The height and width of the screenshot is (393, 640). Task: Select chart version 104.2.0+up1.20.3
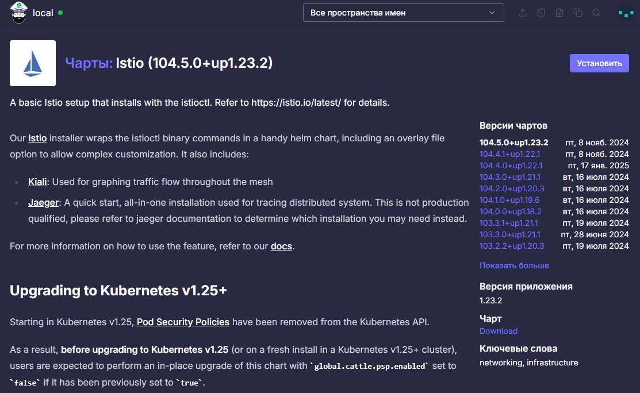512,188
